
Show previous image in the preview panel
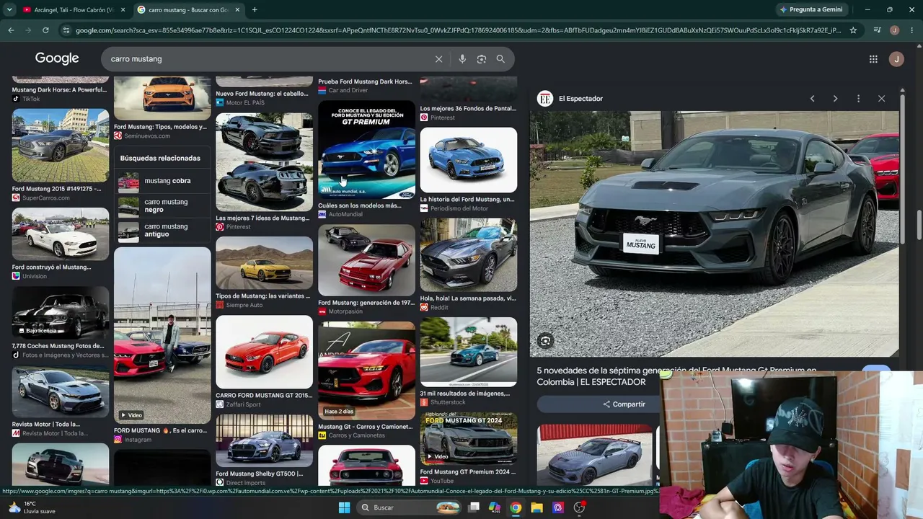click(812, 99)
